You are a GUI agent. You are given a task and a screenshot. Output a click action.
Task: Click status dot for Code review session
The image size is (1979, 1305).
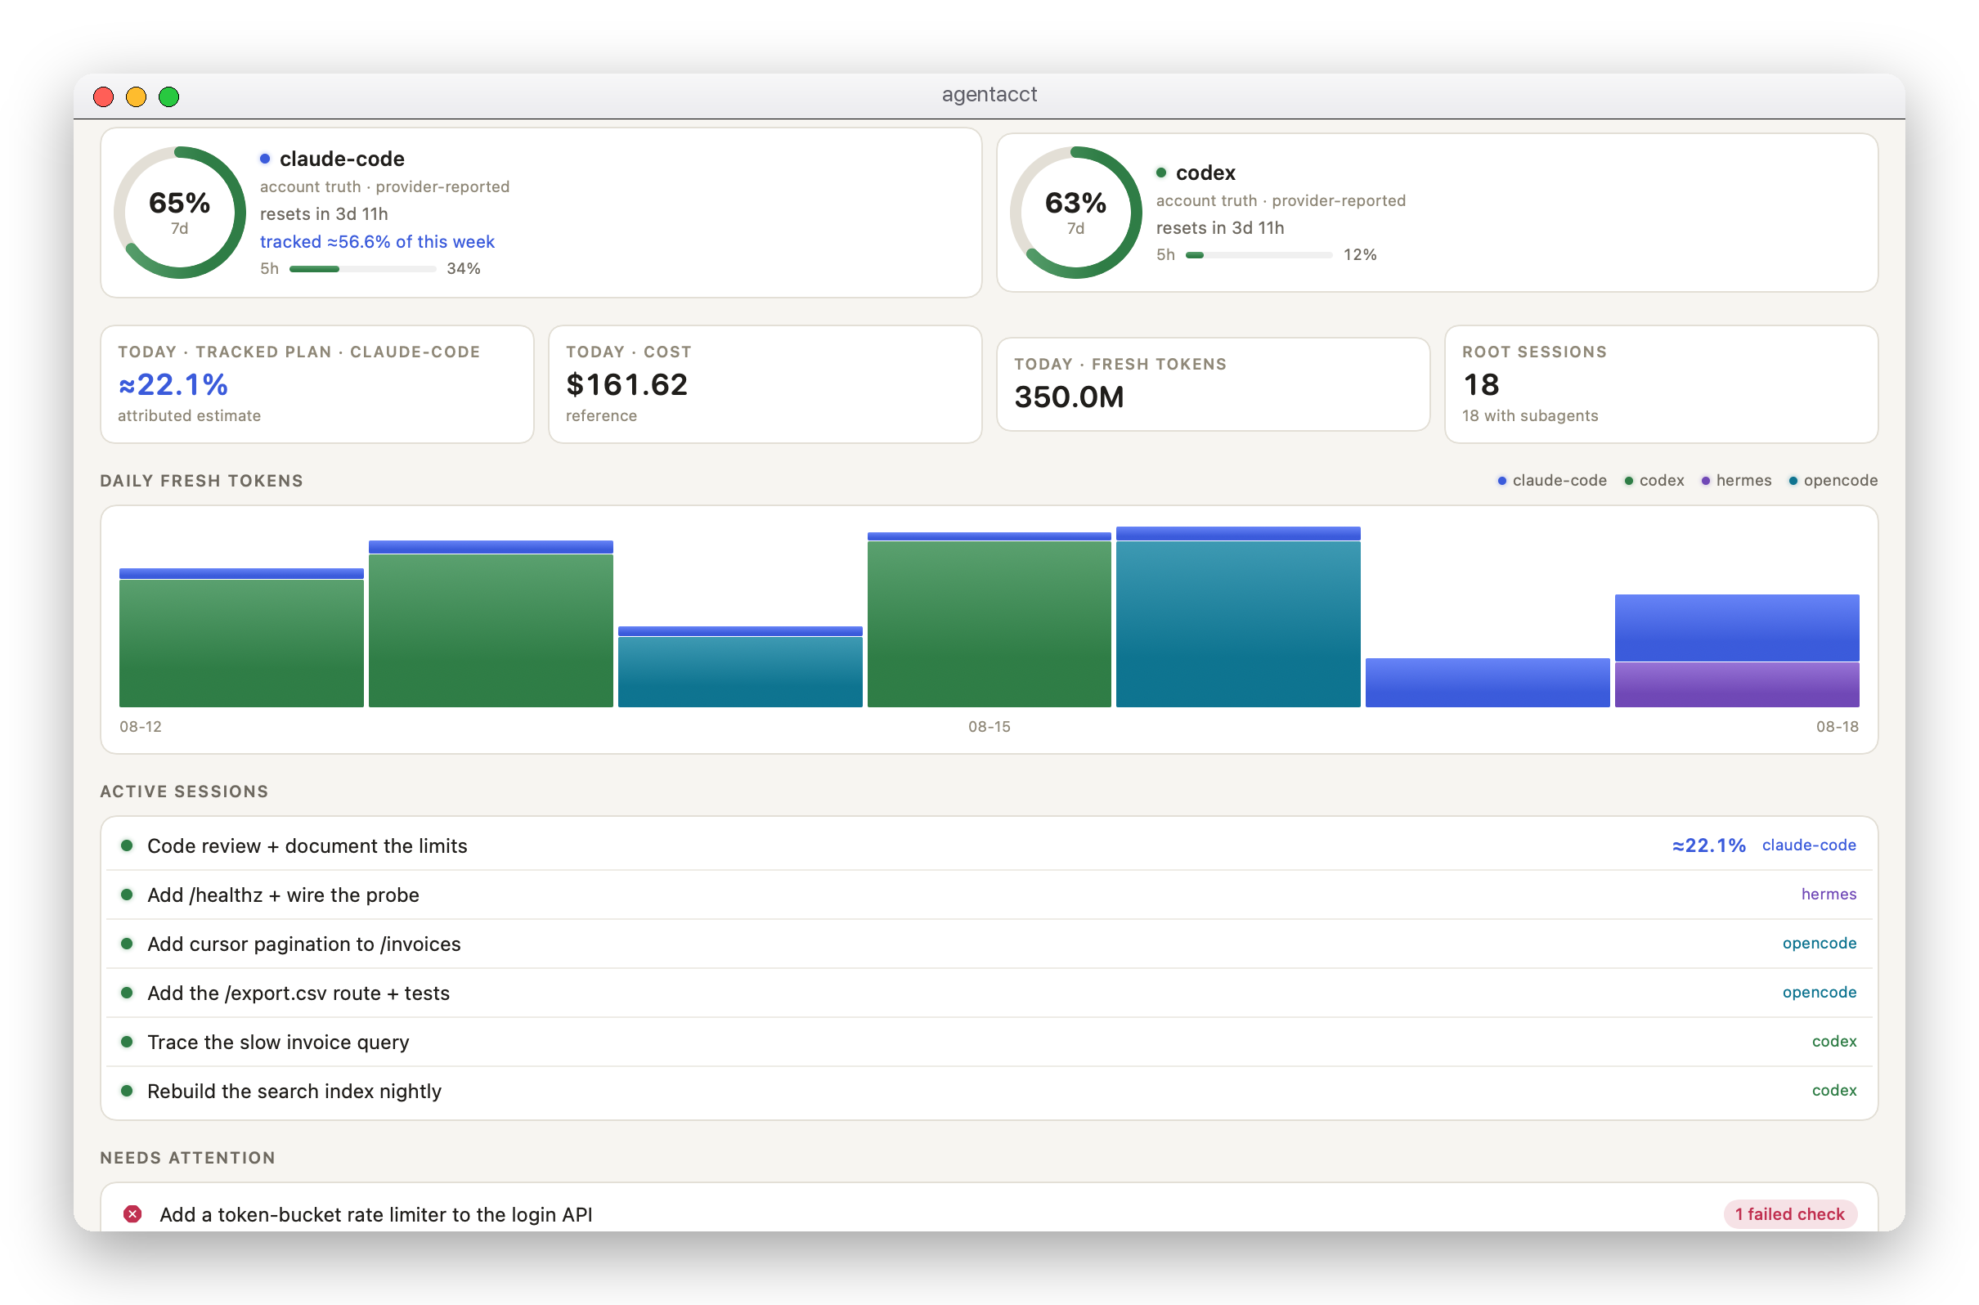pos(127,845)
